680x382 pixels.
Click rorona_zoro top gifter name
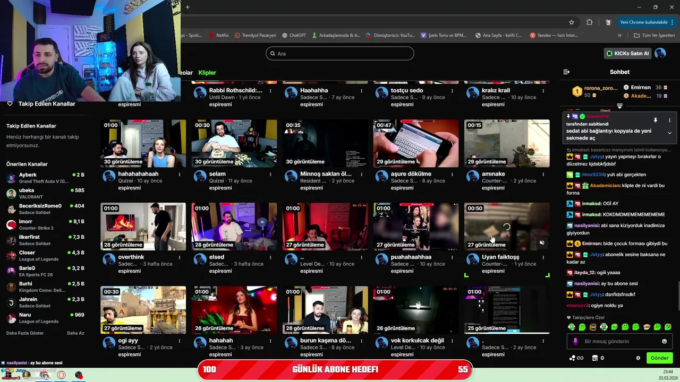point(601,88)
